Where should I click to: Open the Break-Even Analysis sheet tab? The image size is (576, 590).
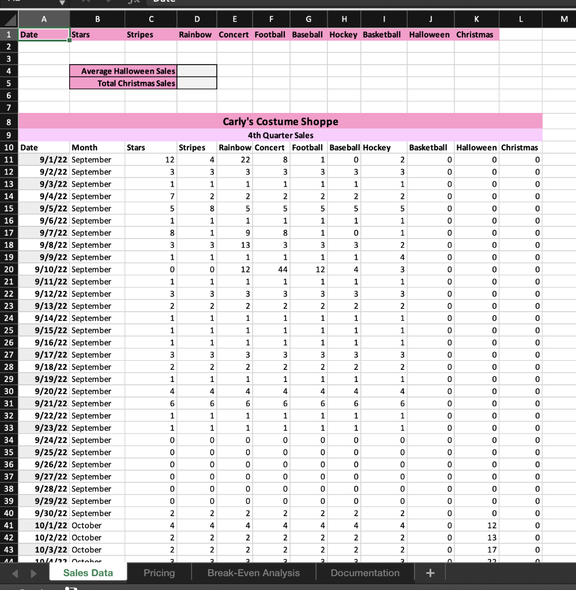tap(253, 573)
